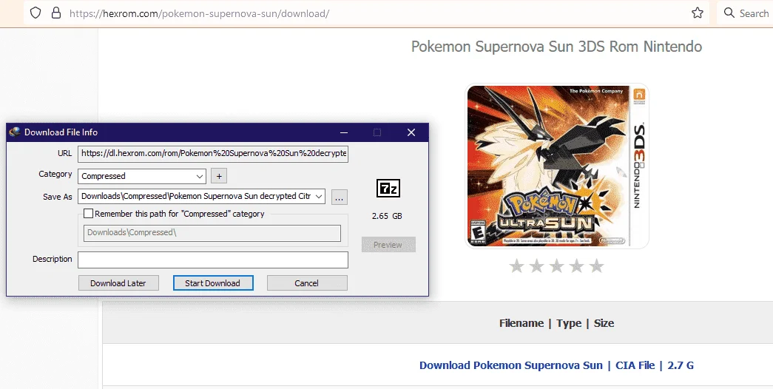Close the Download File Info dialog

coord(411,132)
